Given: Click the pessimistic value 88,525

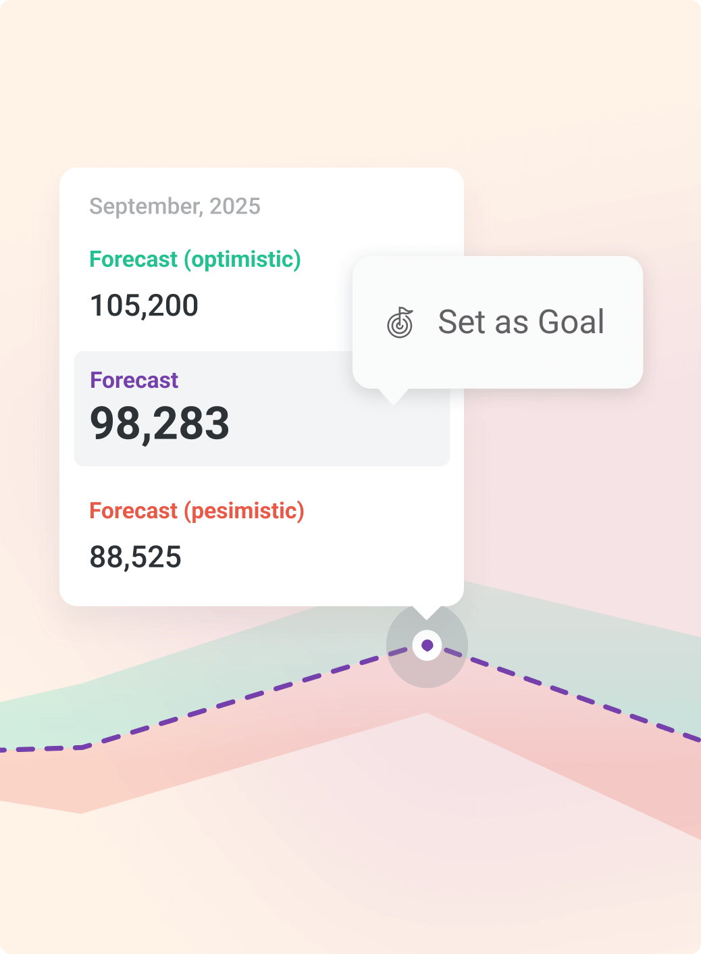Looking at the screenshot, I should pos(136,557).
